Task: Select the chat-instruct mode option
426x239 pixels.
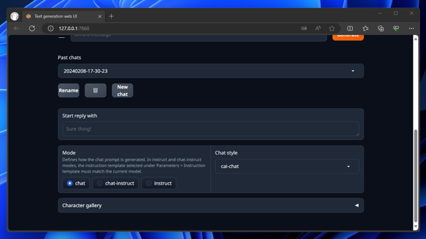Action: (115, 183)
